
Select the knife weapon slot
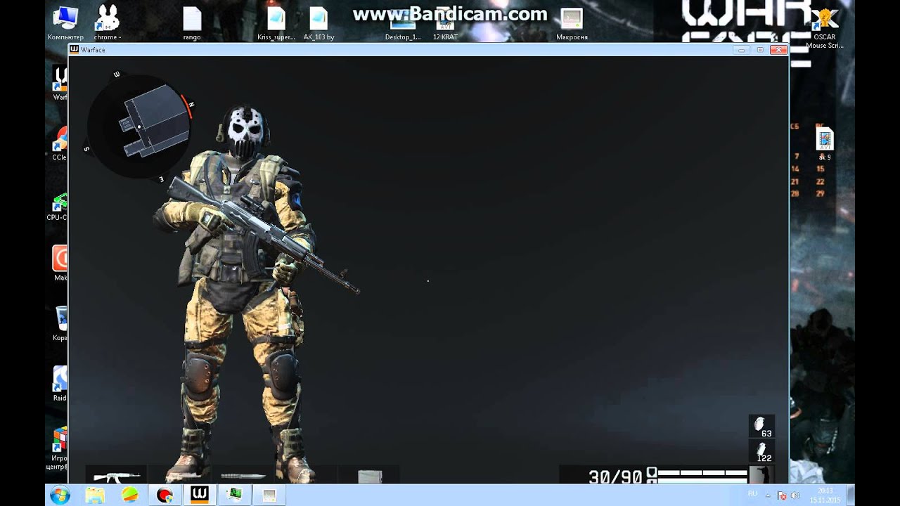pyautogui.click(x=243, y=475)
